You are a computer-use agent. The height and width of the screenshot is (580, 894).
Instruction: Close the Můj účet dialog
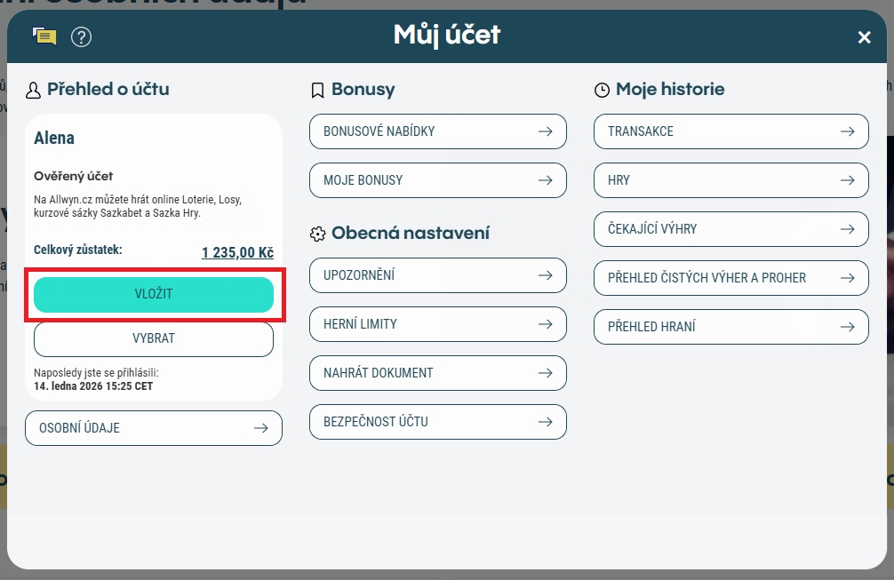(x=864, y=36)
